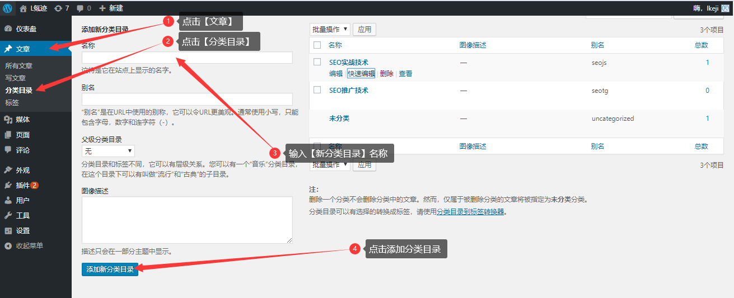Click the WordPress logo icon
The image size is (734, 298).
pos(8,8)
